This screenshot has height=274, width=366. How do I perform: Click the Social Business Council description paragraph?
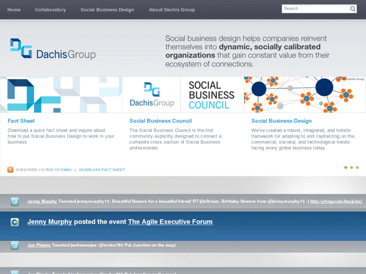coord(176,139)
